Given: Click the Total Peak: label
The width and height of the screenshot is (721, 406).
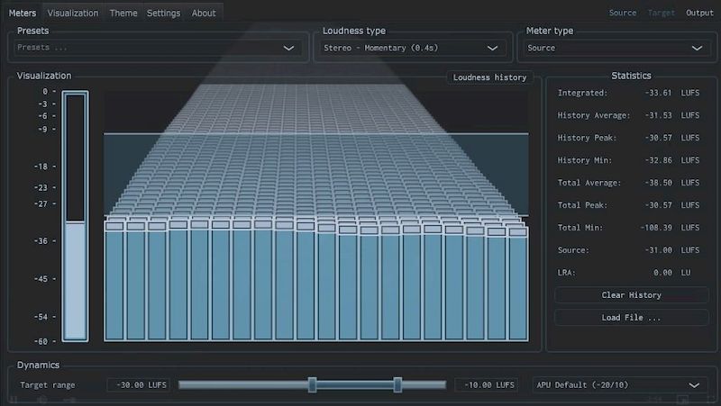Looking at the screenshot, I should click(x=582, y=205).
